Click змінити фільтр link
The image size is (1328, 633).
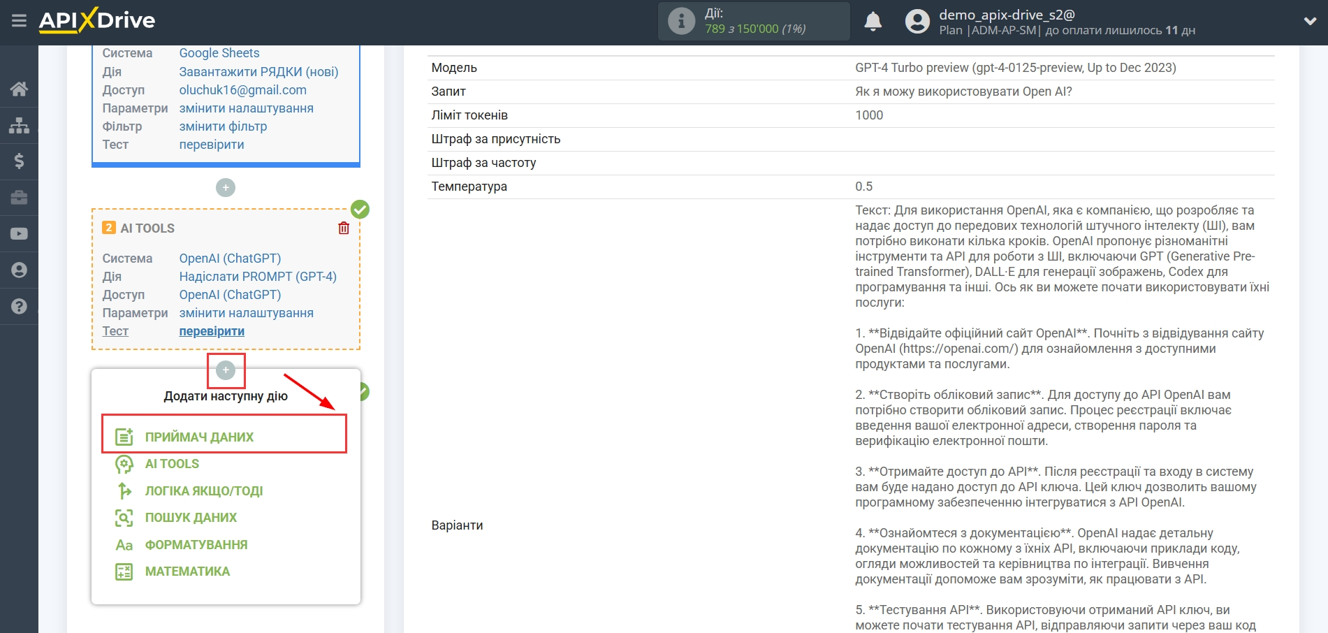point(223,126)
